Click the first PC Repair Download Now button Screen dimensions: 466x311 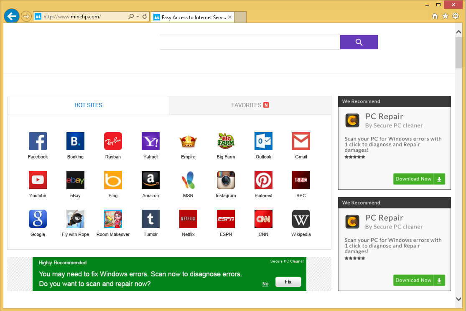(x=419, y=179)
